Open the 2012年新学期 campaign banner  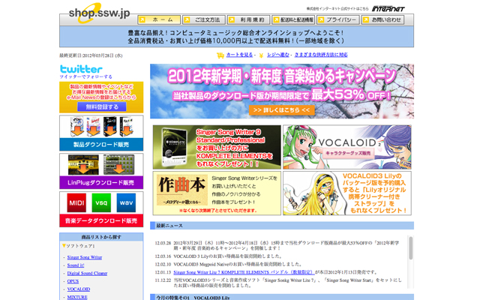[x=282, y=91]
